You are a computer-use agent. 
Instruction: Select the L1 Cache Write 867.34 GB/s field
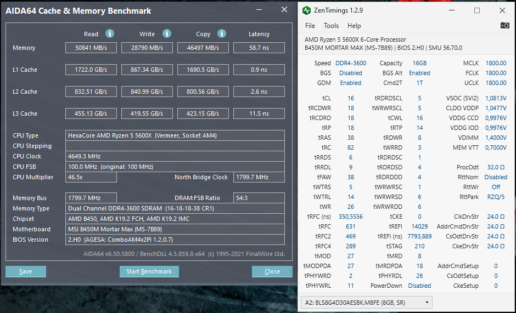point(147,70)
